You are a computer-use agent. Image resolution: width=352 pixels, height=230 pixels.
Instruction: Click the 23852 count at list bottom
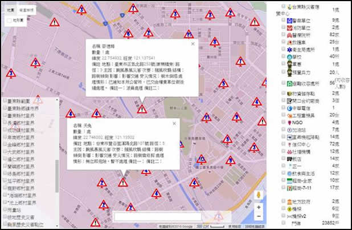pyautogui.click(x=330, y=223)
